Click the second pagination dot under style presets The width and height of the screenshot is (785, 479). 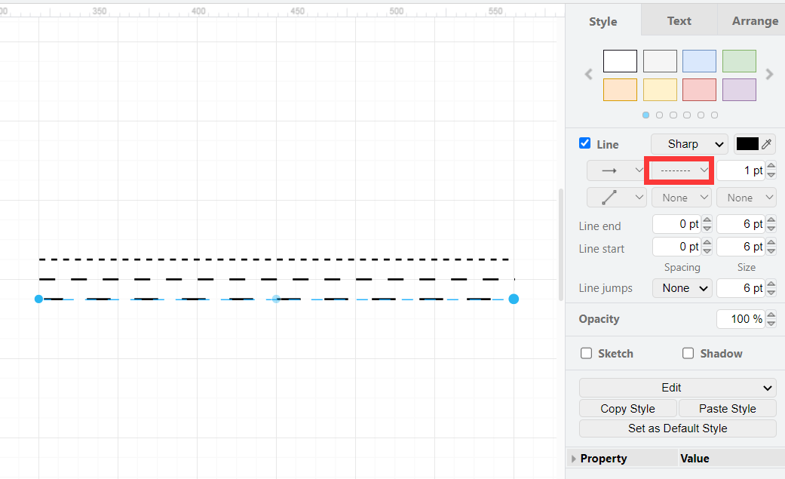[659, 115]
